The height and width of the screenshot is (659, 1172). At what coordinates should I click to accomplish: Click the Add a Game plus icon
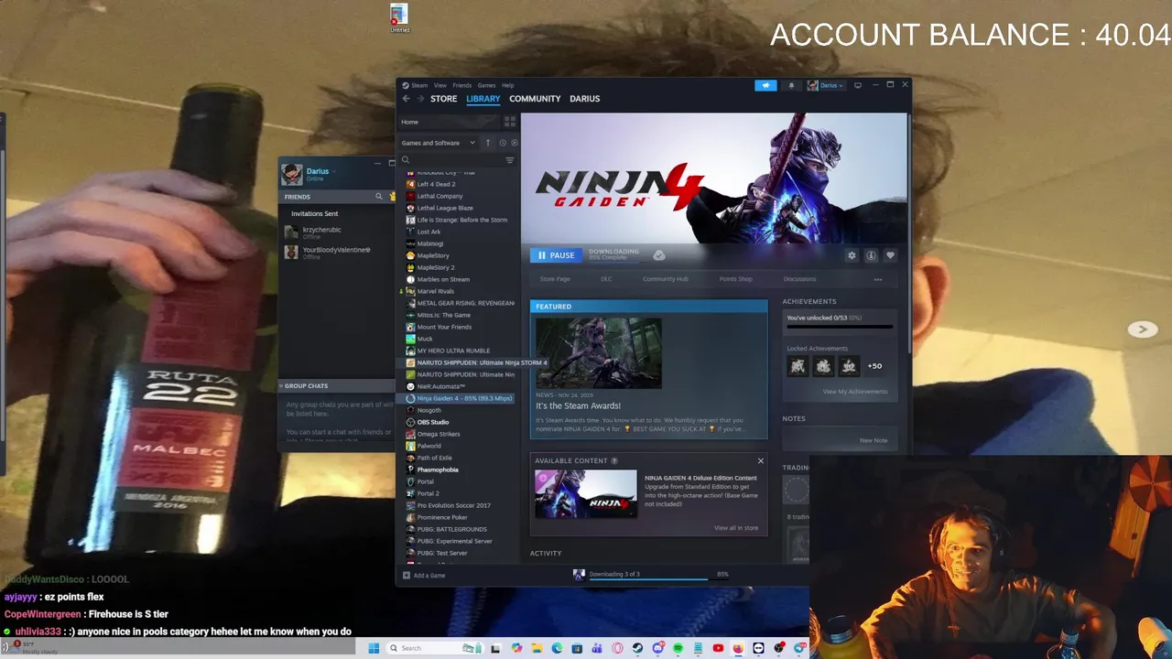407,576
